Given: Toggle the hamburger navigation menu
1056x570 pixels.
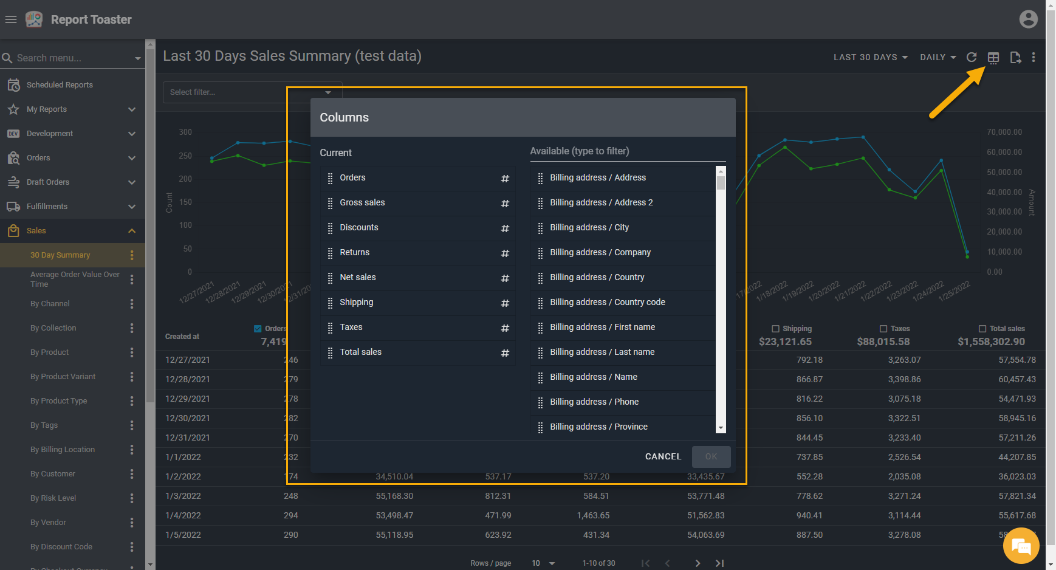Looking at the screenshot, I should 10,19.
